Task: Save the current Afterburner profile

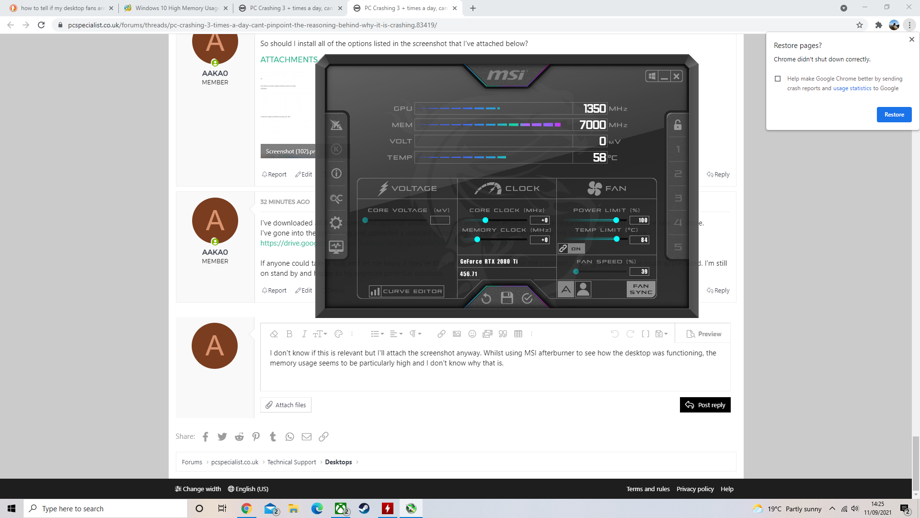Action: 507,298
